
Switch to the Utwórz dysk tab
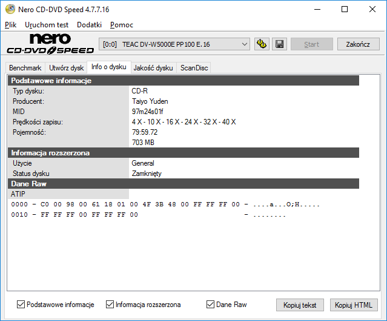click(66, 68)
